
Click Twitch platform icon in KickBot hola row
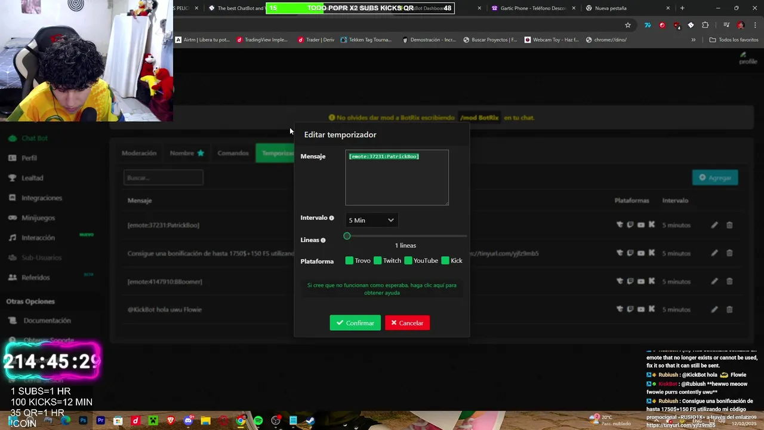click(x=630, y=309)
